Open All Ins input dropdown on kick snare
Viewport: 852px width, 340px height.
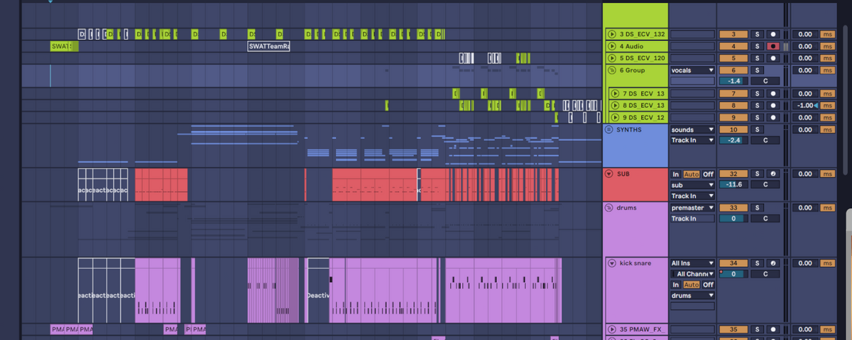point(692,263)
